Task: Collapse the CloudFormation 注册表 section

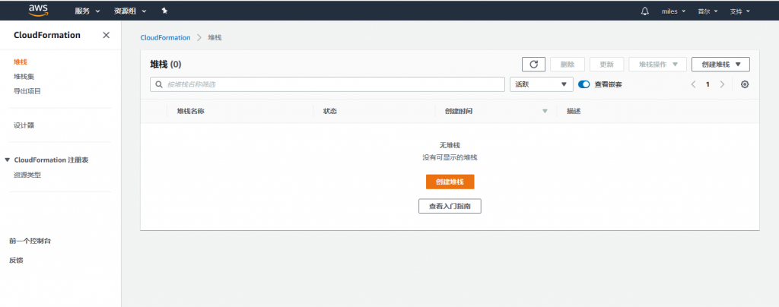Action: tap(7, 160)
